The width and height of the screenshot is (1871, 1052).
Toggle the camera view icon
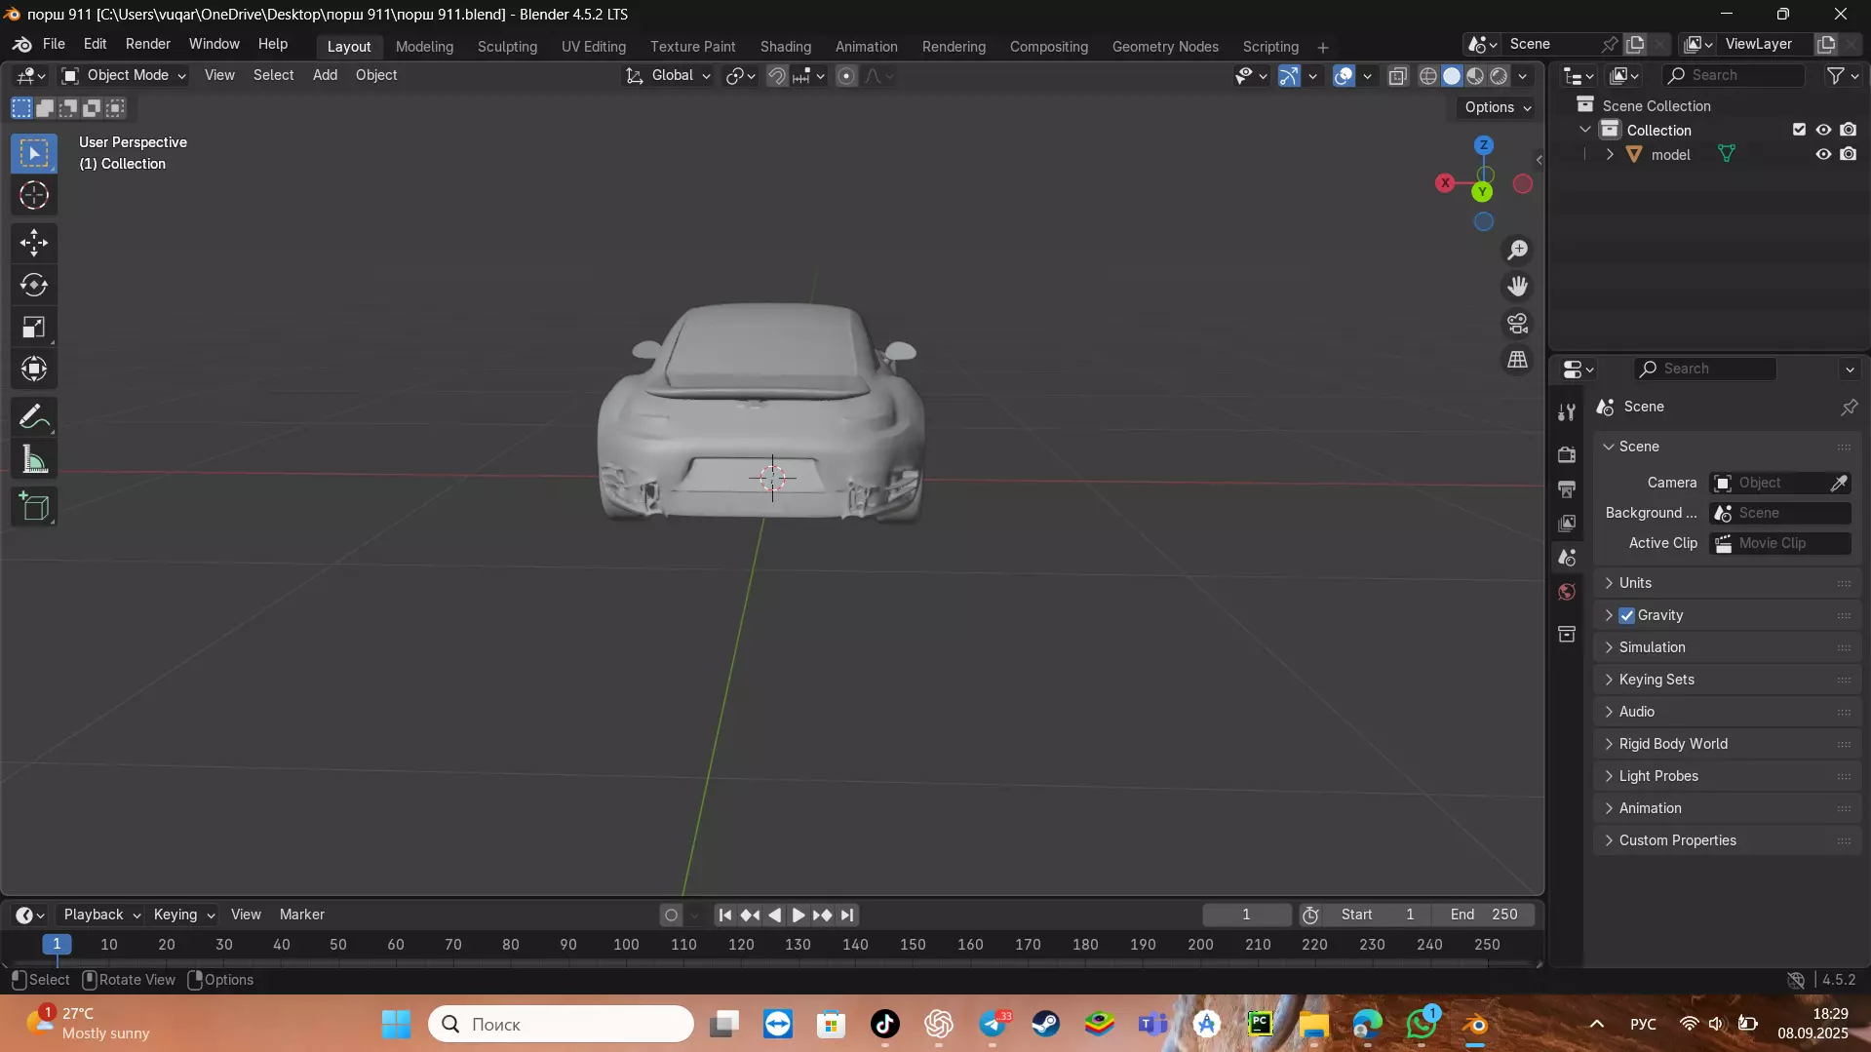[1518, 324]
